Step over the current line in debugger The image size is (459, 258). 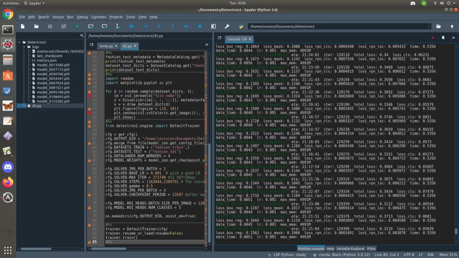(x=145, y=26)
